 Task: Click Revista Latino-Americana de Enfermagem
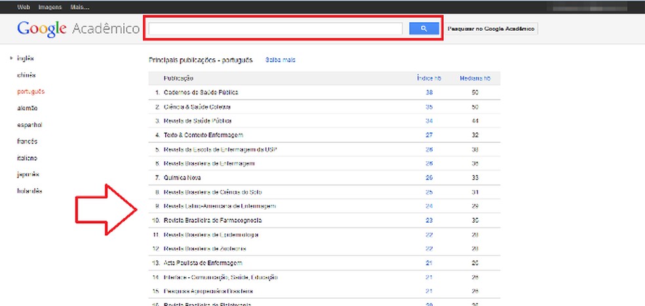click(220, 206)
